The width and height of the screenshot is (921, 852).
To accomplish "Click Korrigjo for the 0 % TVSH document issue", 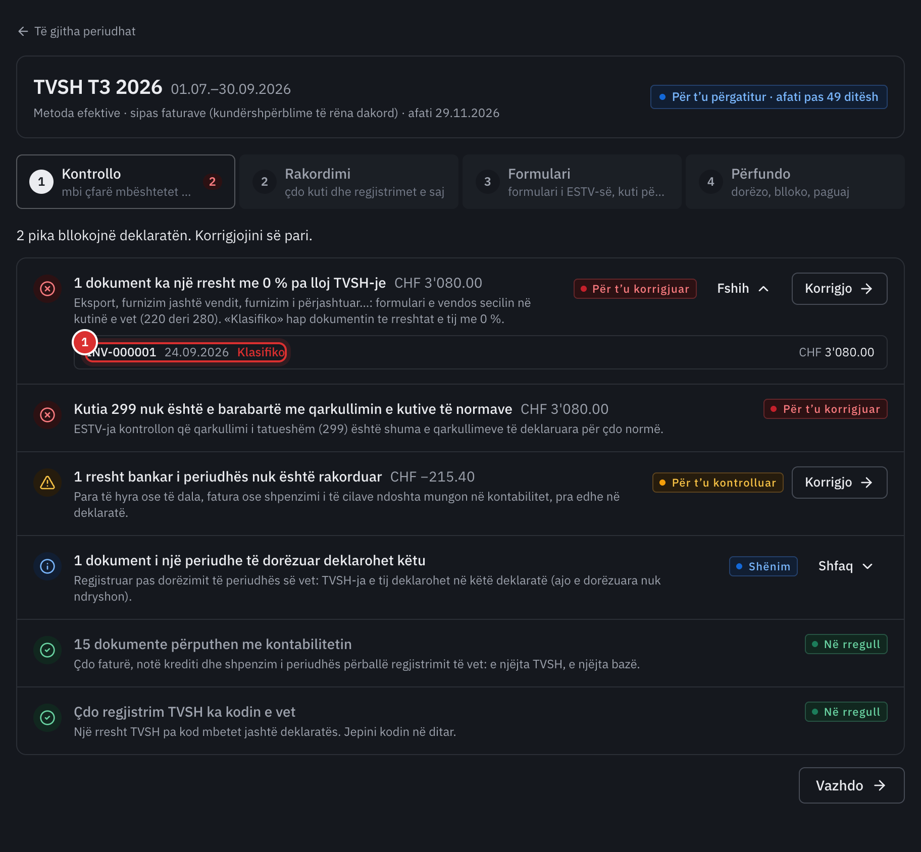I will [839, 289].
